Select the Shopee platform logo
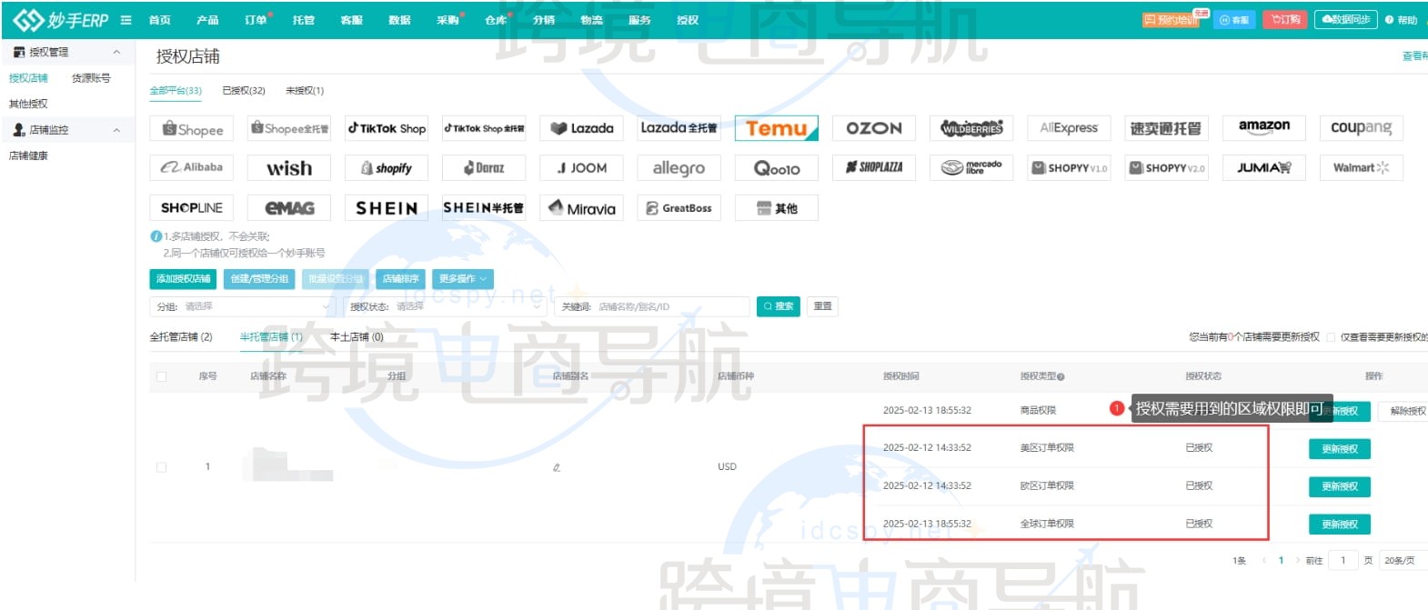This screenshot has width=1428, height=610. coord(192,128)
